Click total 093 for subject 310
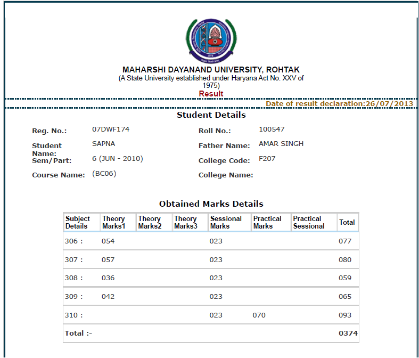Screen dimensions: 419x358 pos(345,315)
